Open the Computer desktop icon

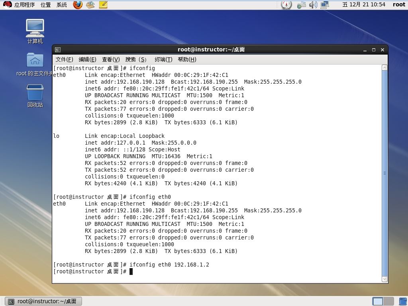(35, 31)
